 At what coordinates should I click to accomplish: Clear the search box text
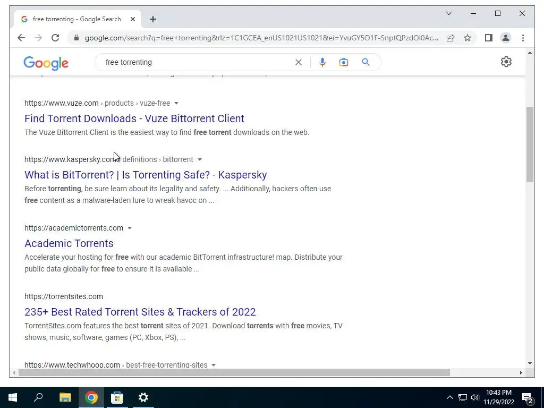299,62
